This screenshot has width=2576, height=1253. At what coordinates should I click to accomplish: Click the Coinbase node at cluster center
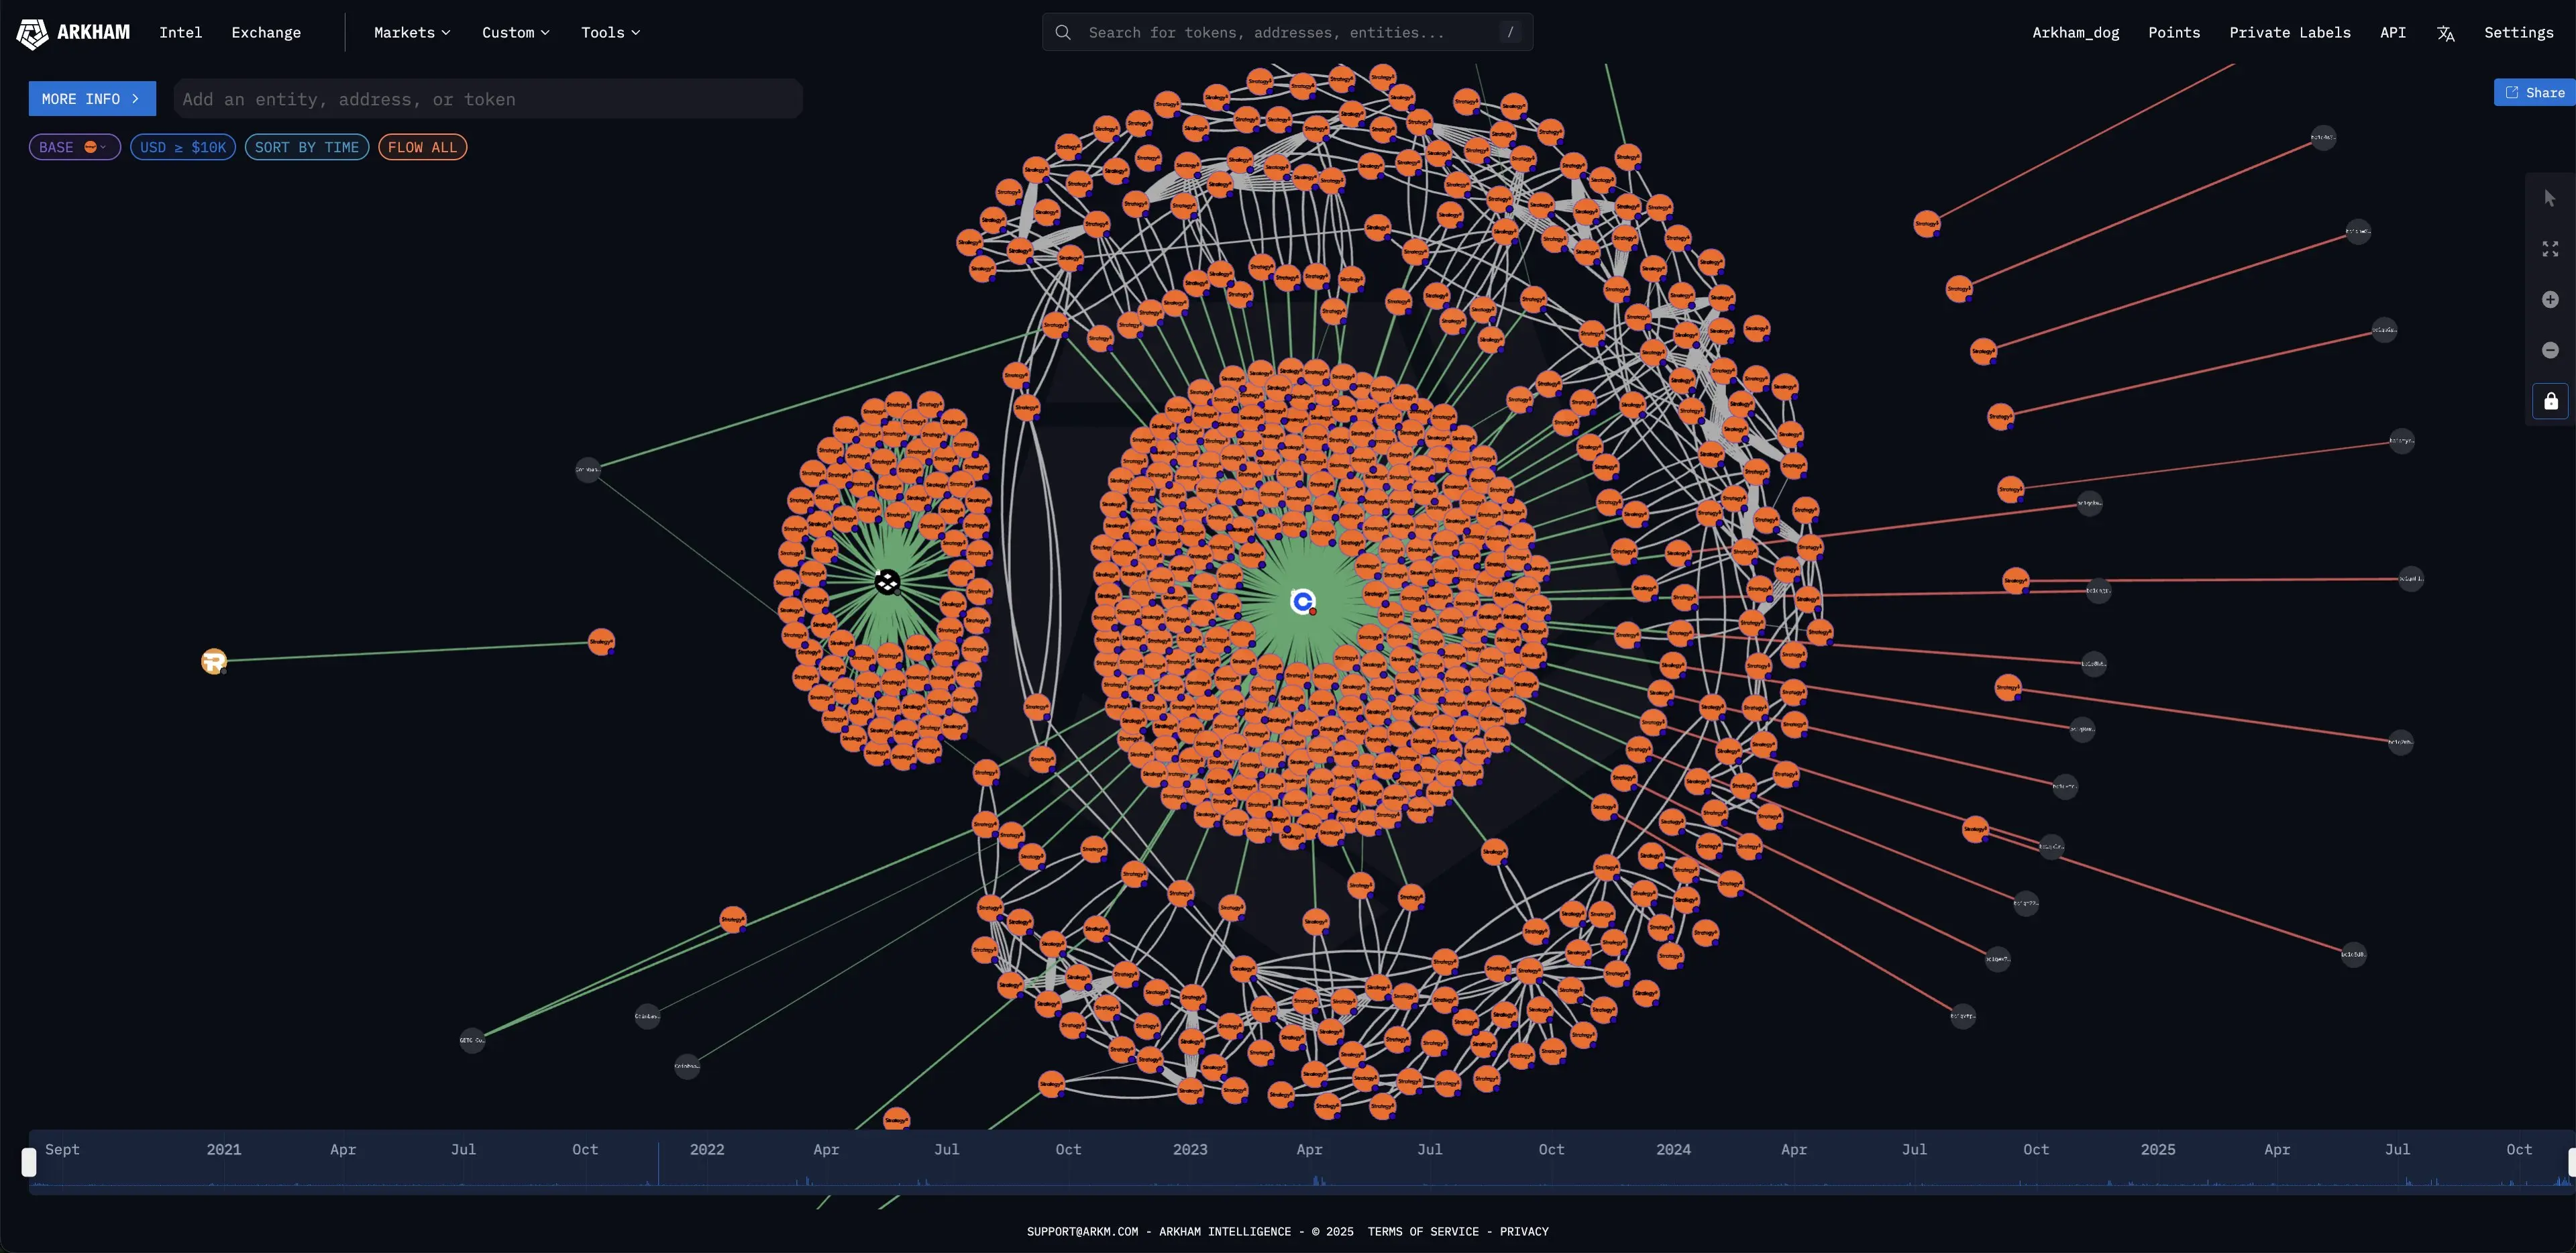pyautogui.click(x=1302, y=601)
